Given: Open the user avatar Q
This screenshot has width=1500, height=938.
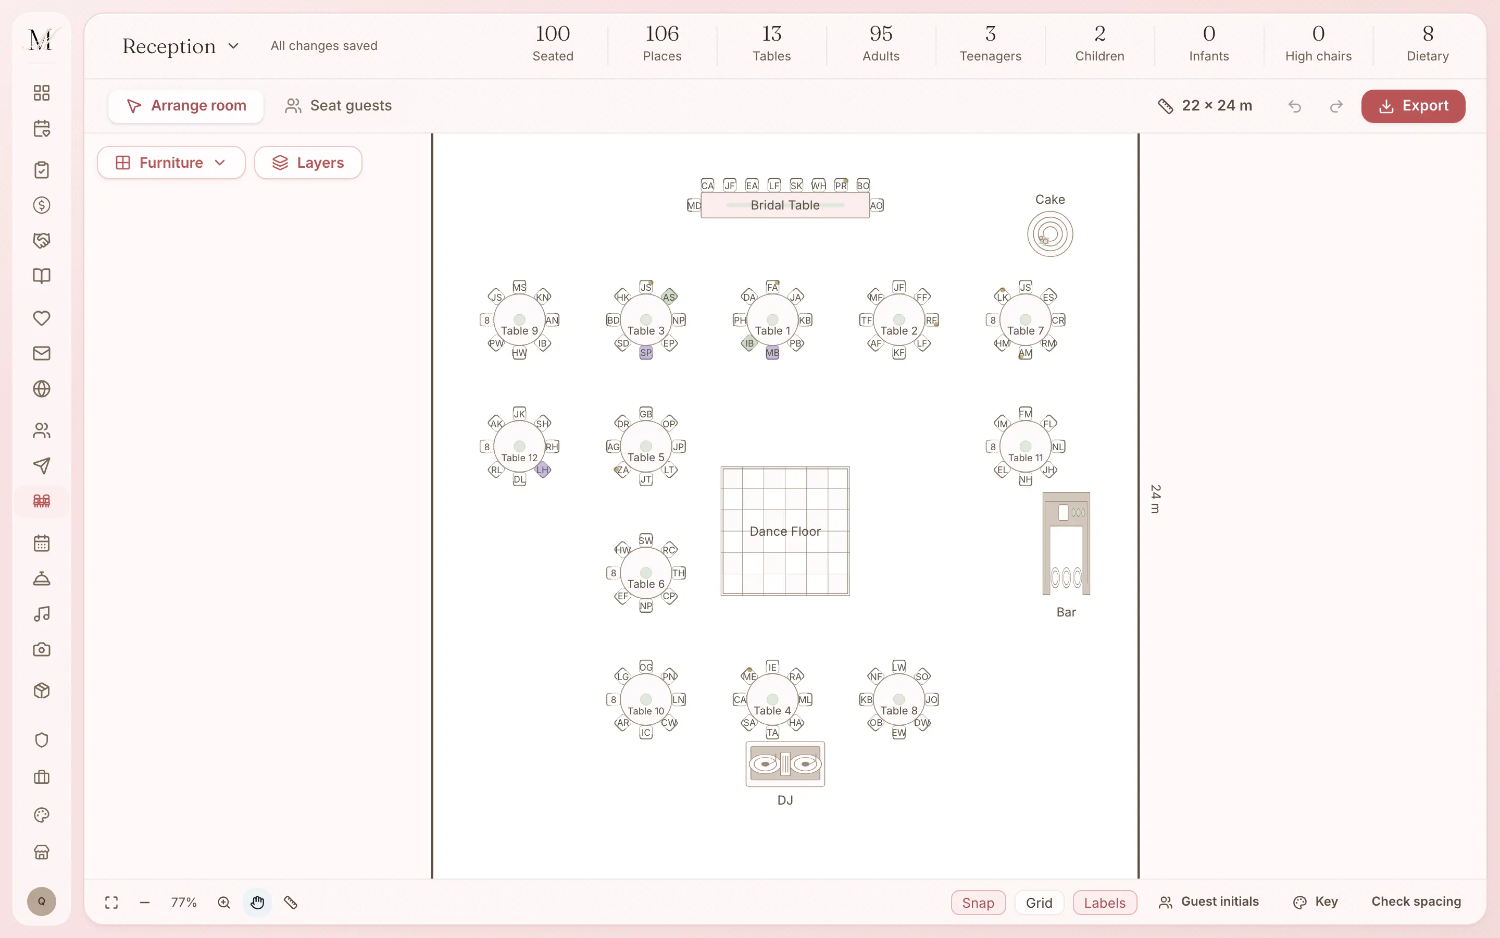Looking at the screenshot, I should point(42,902).
